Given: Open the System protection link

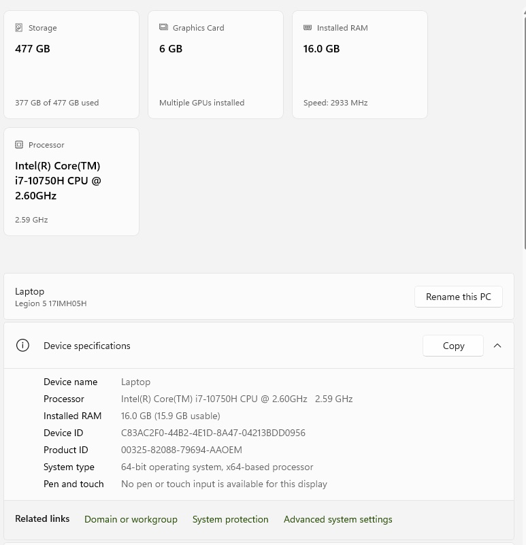Looking at the screenshot, I should coord(230,519).
